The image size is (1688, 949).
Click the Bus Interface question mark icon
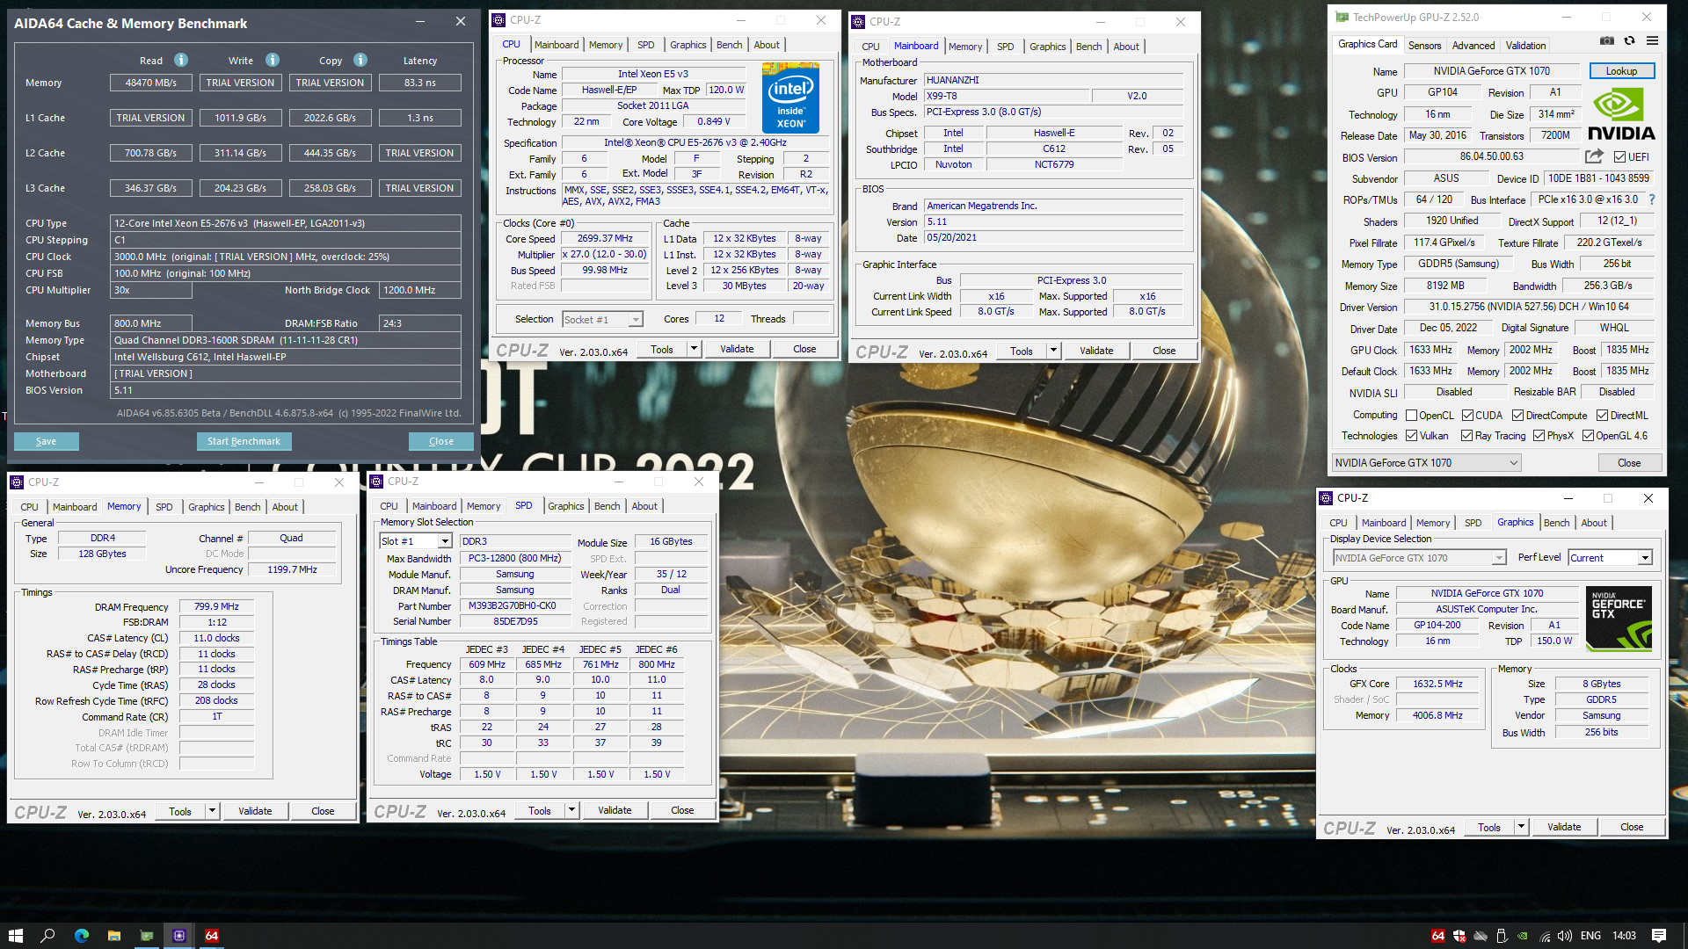(x=1652, y=199)
